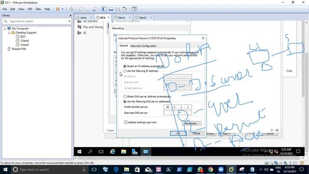This screenshot has width=309, height=174.
Task: Click the Send Ctrl+Alt+Del toolbar icon
Action: pos(71,9)
